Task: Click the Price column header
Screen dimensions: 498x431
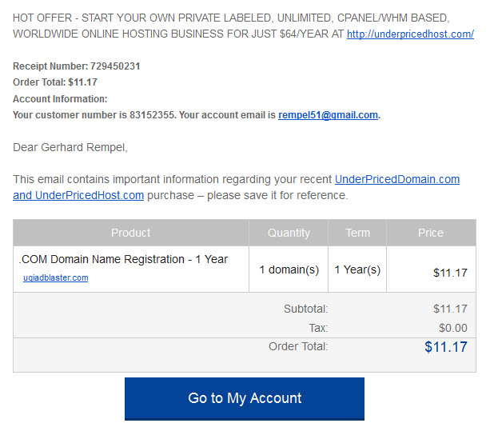Action: point(431,233)
